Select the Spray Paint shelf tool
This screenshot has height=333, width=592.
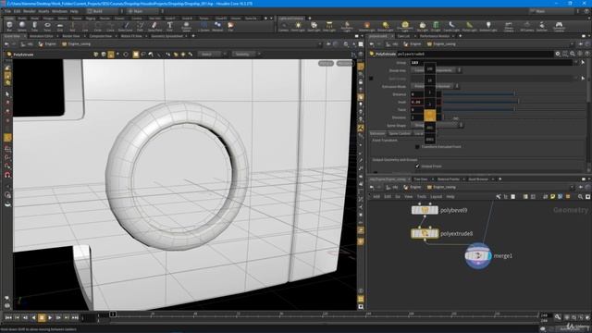[x=154, y=27]
